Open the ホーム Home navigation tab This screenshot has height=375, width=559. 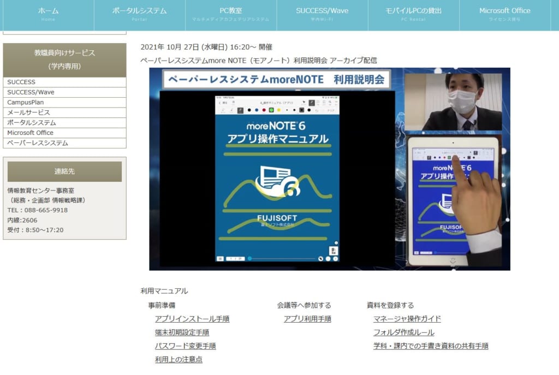pos(48,15)
